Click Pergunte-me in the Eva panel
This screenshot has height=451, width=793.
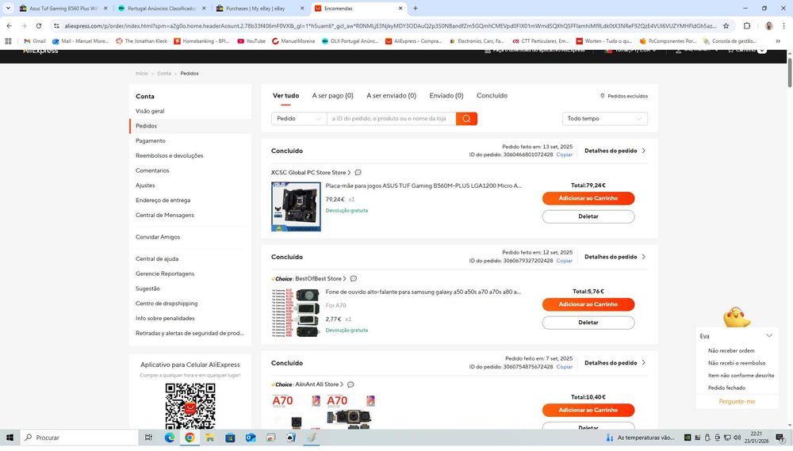pos(737,401)
